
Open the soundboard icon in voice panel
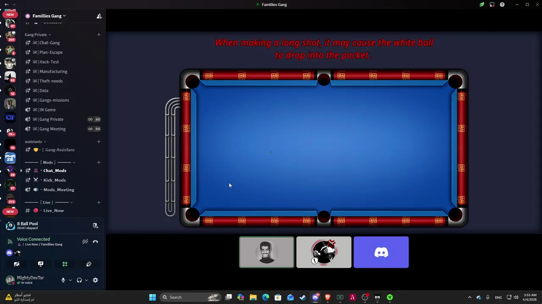click(89, 264)
